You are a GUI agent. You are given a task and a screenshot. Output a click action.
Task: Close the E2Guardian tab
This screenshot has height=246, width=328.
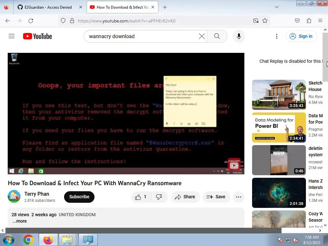coord(80,7)
